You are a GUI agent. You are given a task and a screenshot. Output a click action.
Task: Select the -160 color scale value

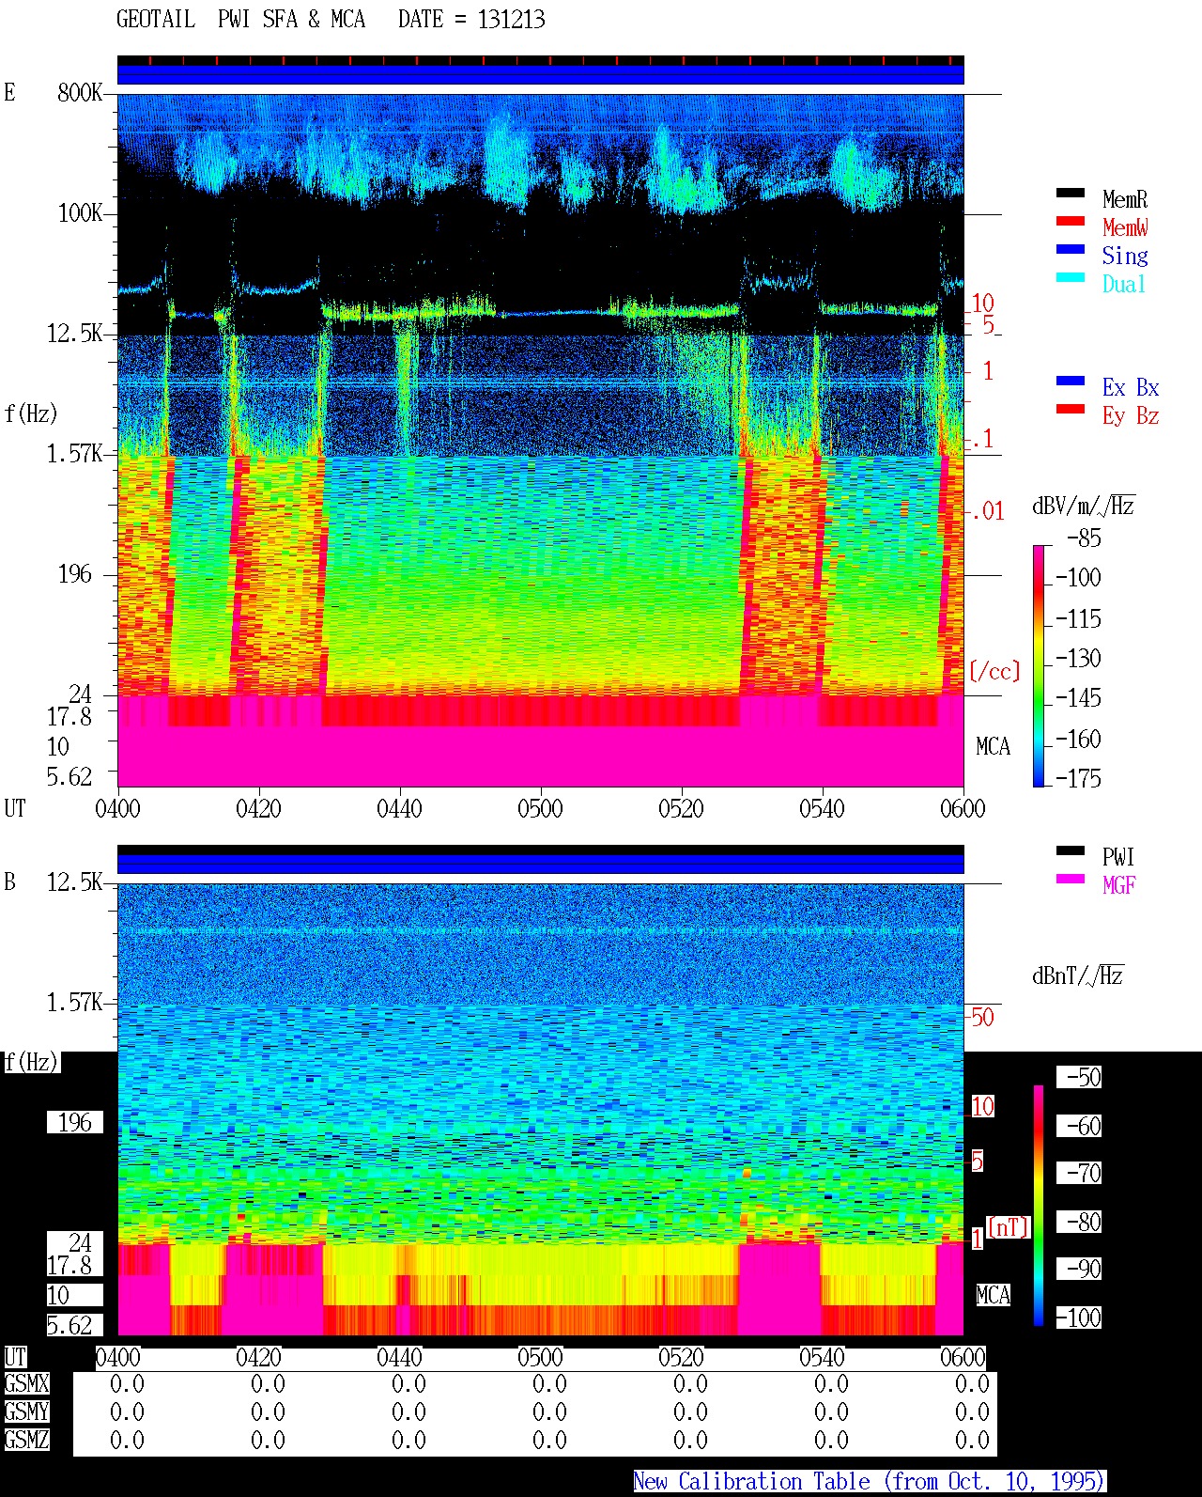click(x=1078, y=740)
